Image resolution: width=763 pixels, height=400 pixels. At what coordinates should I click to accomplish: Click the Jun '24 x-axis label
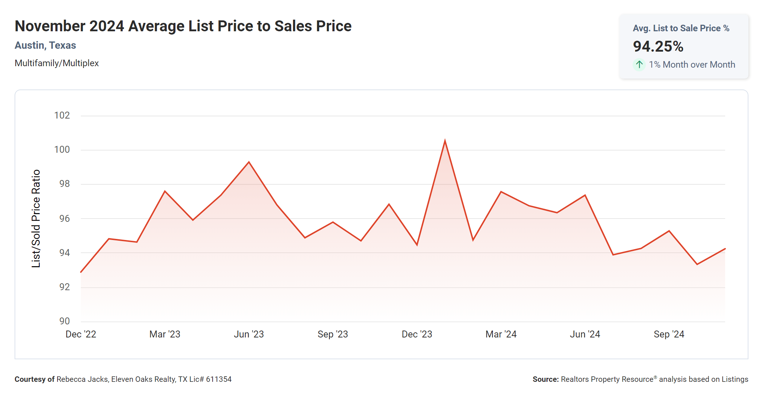click(585, 334)
